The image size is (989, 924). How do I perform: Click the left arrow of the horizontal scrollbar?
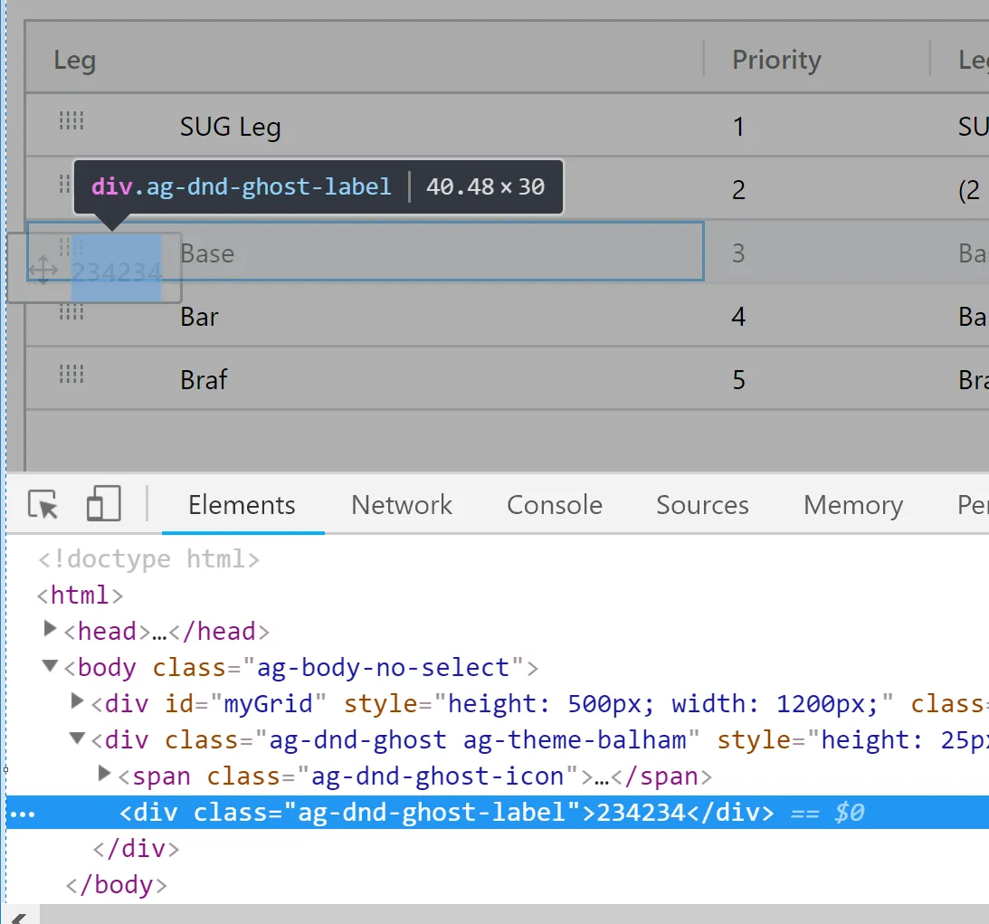[x=20, y=918]
